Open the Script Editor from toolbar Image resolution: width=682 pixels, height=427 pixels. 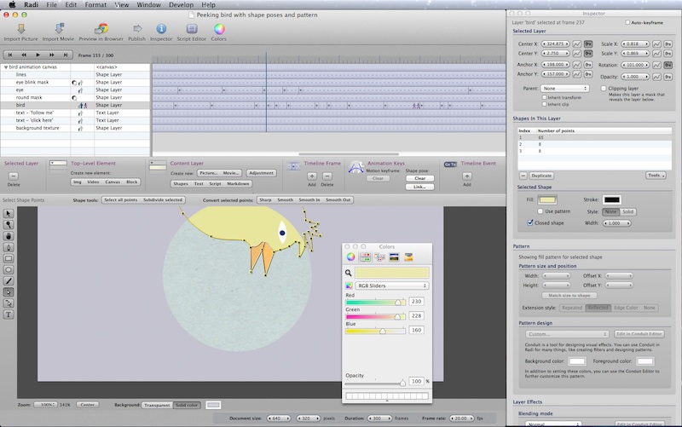point(190,28)
